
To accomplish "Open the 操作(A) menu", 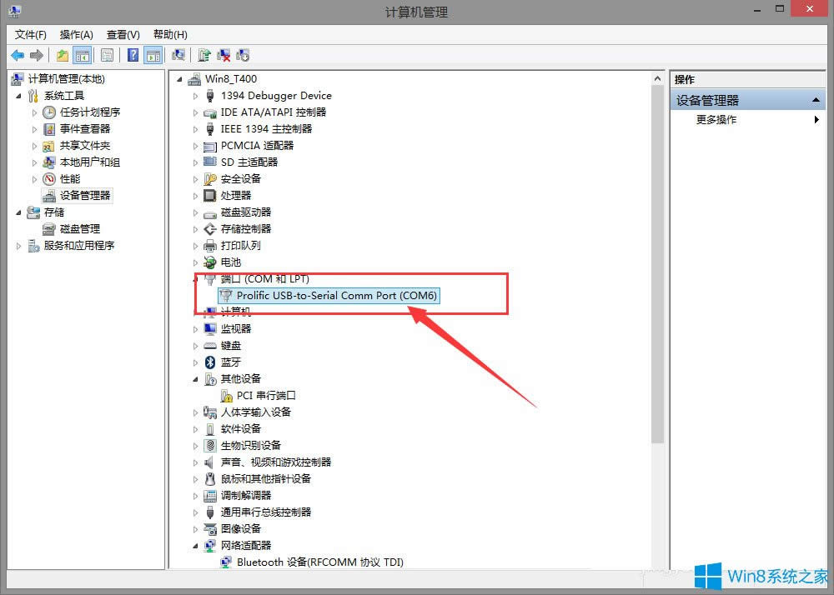I will [76, 34].
